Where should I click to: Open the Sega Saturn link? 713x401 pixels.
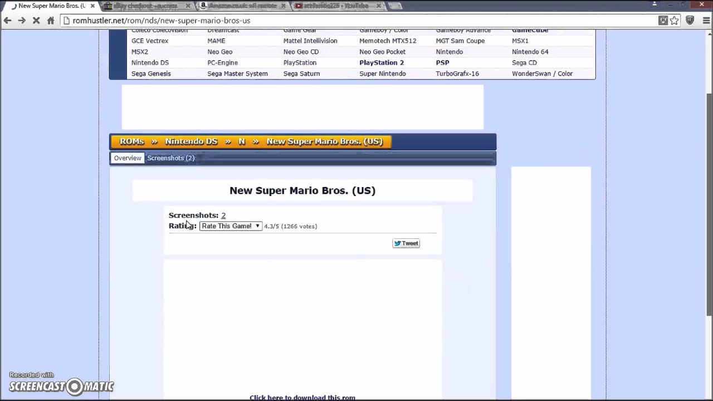tap(301, 74)
